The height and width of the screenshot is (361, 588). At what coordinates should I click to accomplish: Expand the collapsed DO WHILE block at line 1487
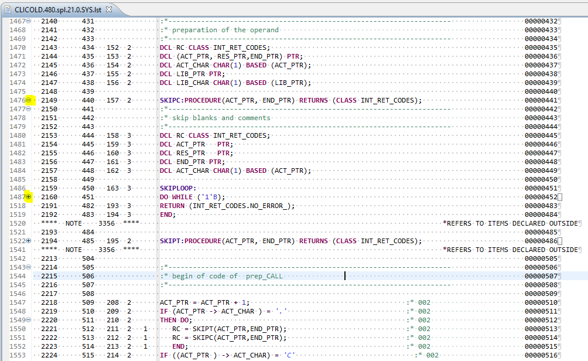(29, 197)
